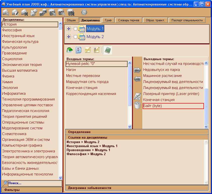The height and width of the screenshot is (194, 212).
Task: Select input term Нагон
Action: [x=96, y=70]
